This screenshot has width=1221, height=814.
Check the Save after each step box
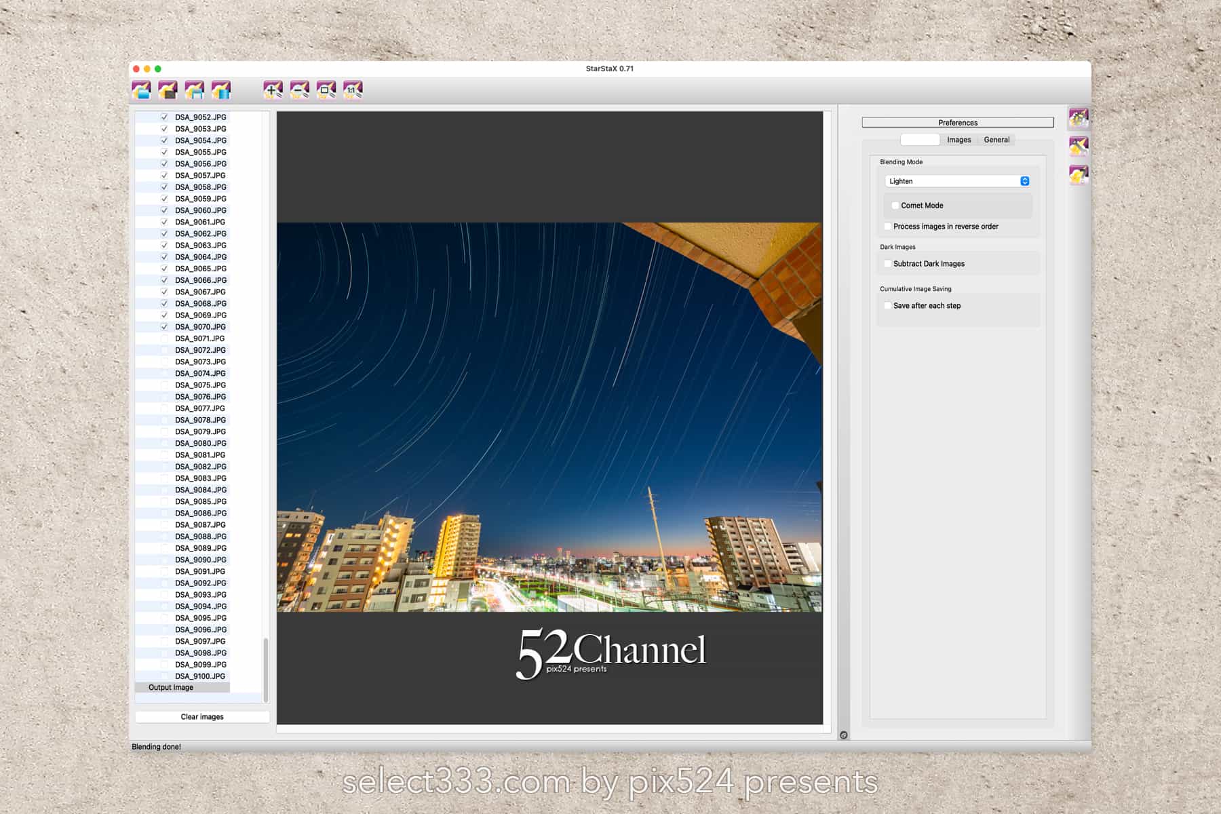click(x=888, y=306)
